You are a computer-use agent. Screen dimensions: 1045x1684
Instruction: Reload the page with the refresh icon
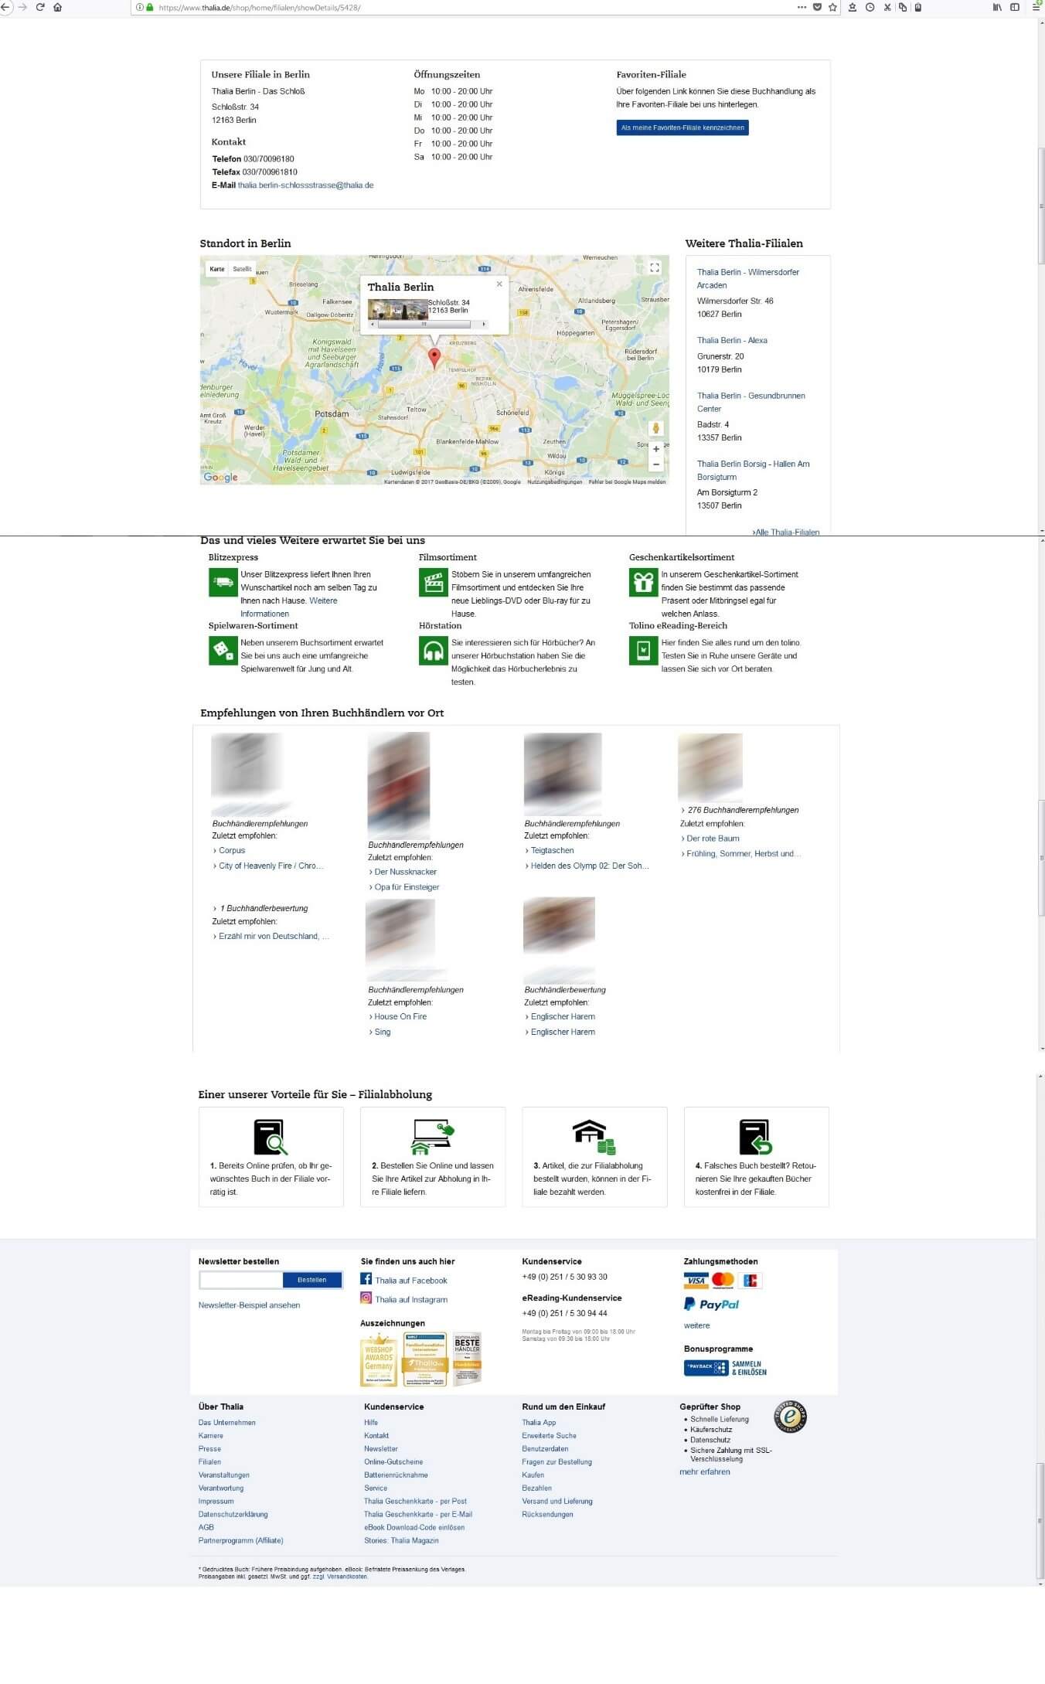coord(40,7)
